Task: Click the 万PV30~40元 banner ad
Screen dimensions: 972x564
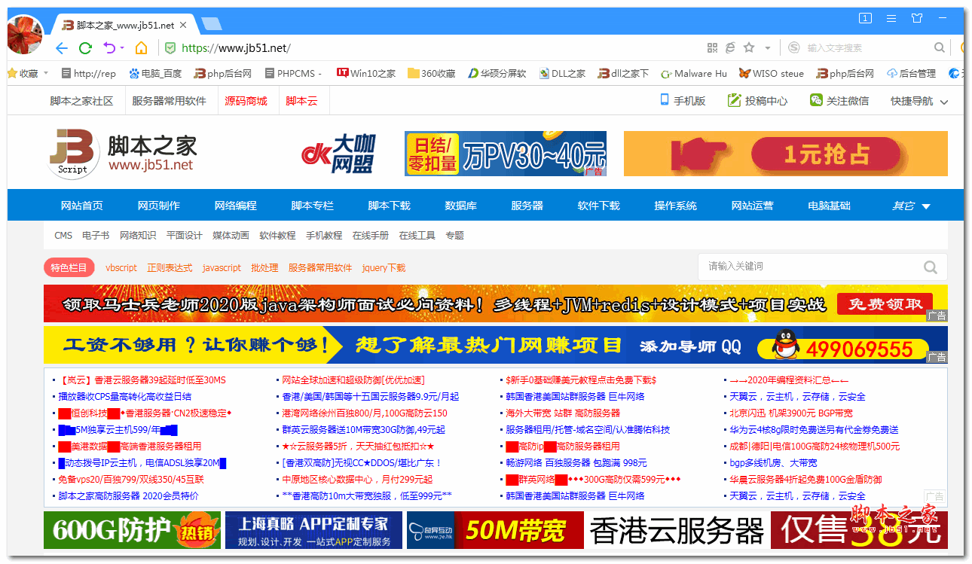Action: pos(506,154)
